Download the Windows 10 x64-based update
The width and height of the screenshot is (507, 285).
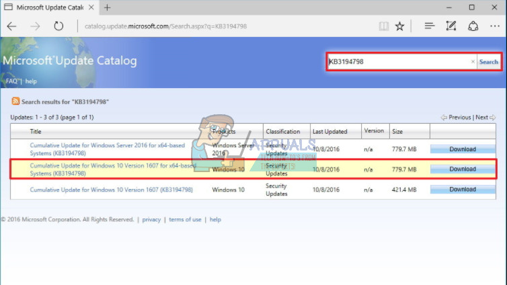(463, 169)
